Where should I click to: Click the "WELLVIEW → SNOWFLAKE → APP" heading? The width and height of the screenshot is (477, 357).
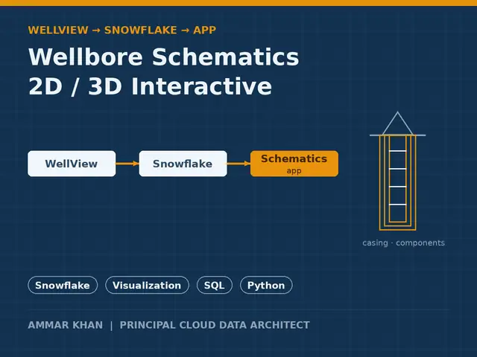click(122, 30)
